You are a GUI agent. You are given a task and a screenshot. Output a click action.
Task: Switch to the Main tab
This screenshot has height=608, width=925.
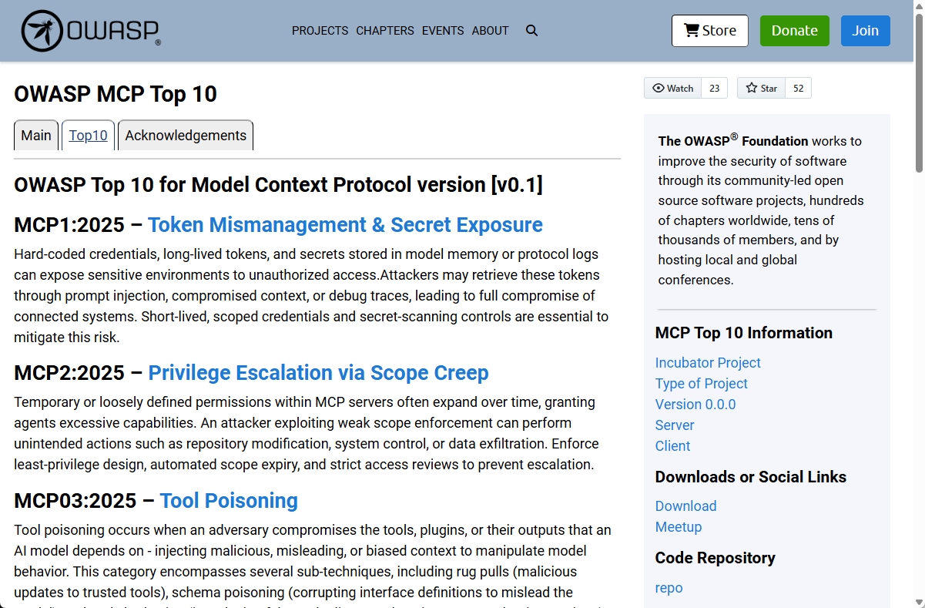(x=35, y=135)
